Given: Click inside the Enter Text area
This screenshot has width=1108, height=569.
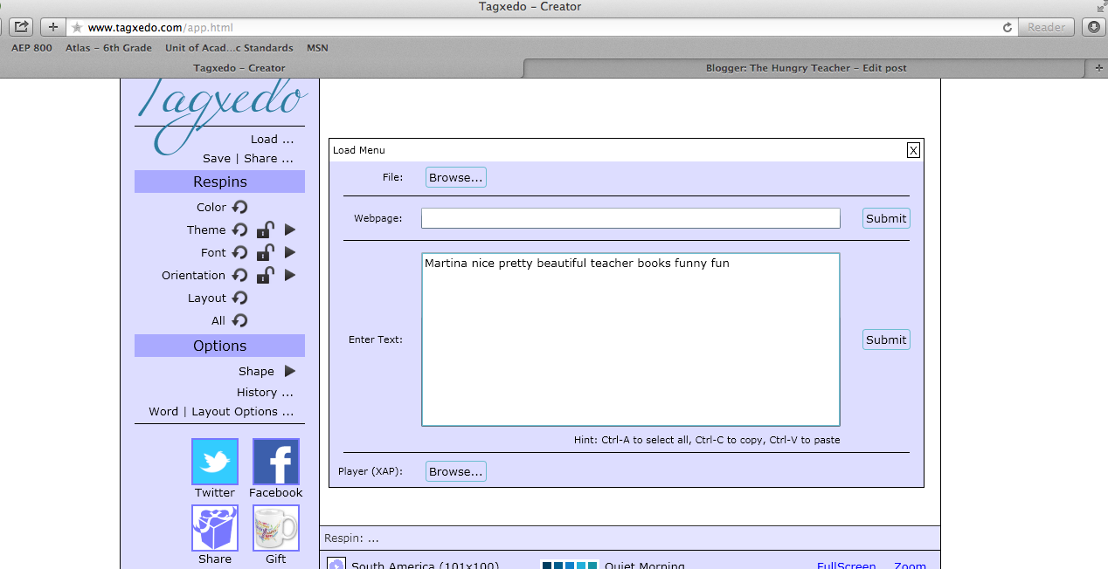Looking at the screenshot, I should pyautogui.click(x=631, y=339).
